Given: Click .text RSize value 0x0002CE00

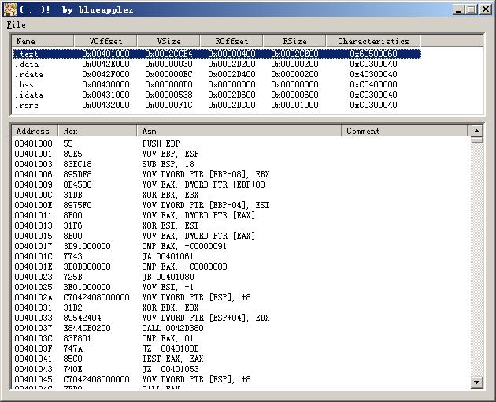Looking at the screenshot, I should point(294,54).
